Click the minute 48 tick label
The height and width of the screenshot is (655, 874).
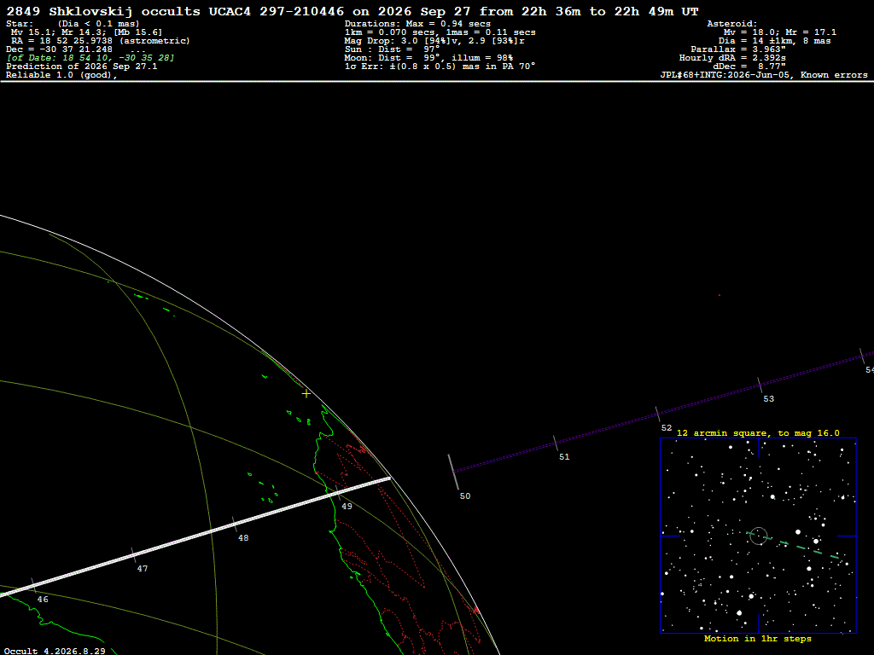(x=243, y=538)
